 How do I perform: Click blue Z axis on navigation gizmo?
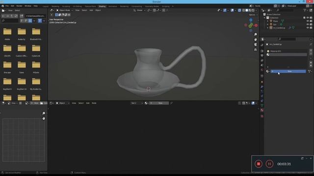coord(251,20)
